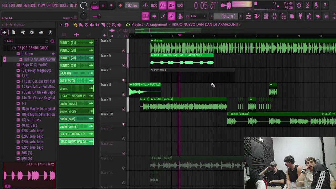Open the undo history icon
The height and width of the screenshot is (189, 336).
[x=299, y=5]
